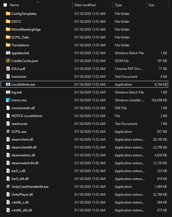The image size is (172, 217).
Task: Select the CreditsCache.json file name
Action: point(25,61)
